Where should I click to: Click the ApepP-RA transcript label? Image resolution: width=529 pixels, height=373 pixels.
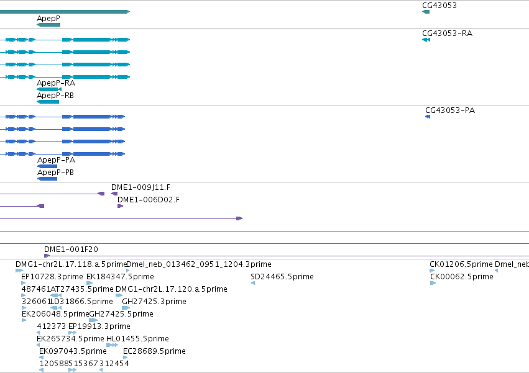pyautogui.click(x=56, y=83)
